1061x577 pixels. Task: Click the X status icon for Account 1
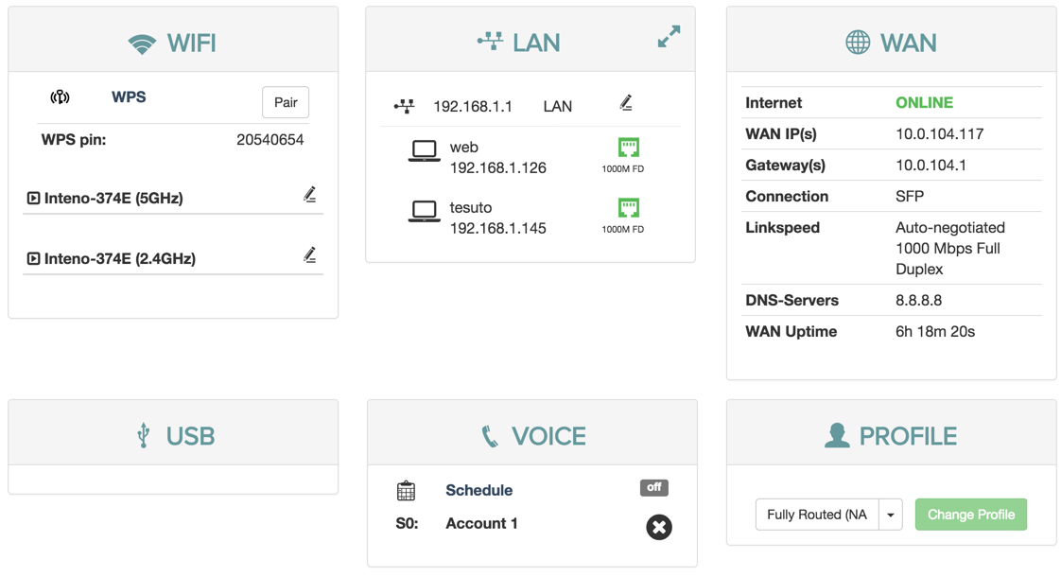[659, 527]
